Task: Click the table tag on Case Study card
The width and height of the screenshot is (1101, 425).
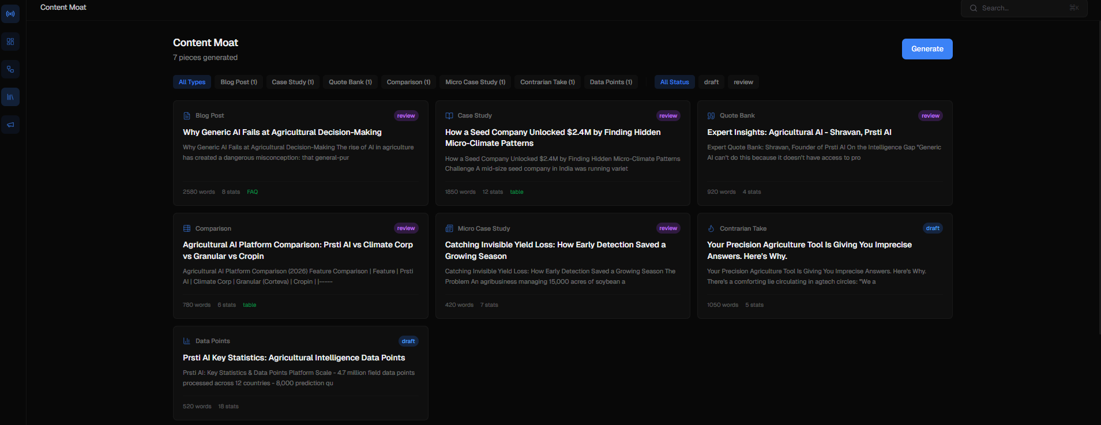Action: pos(517,192)
